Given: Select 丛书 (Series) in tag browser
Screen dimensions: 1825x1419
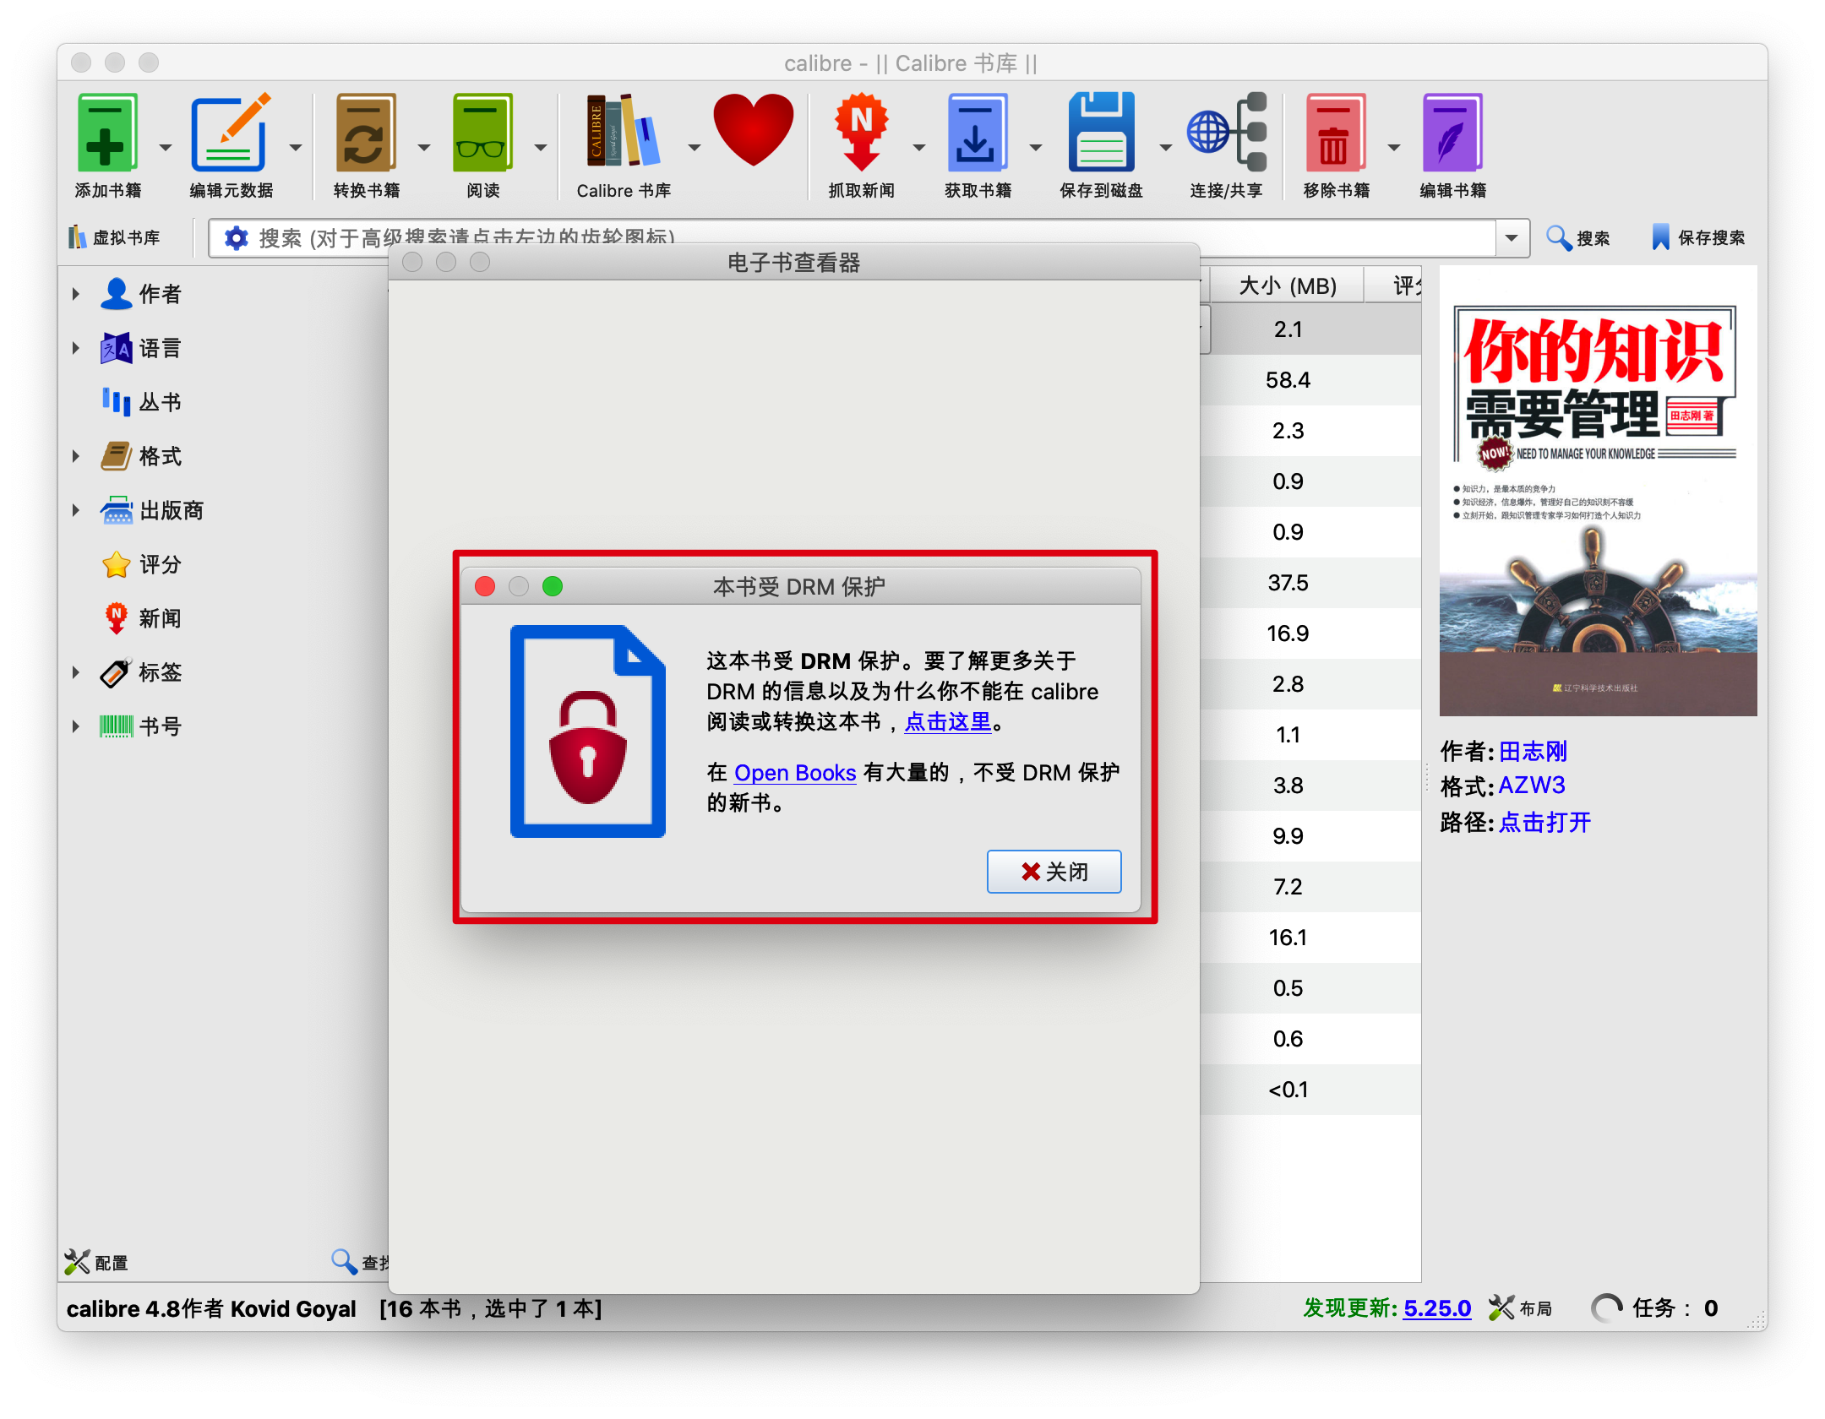Looking at the screenshot, I should pyautogui.click(x=160, y=402).
